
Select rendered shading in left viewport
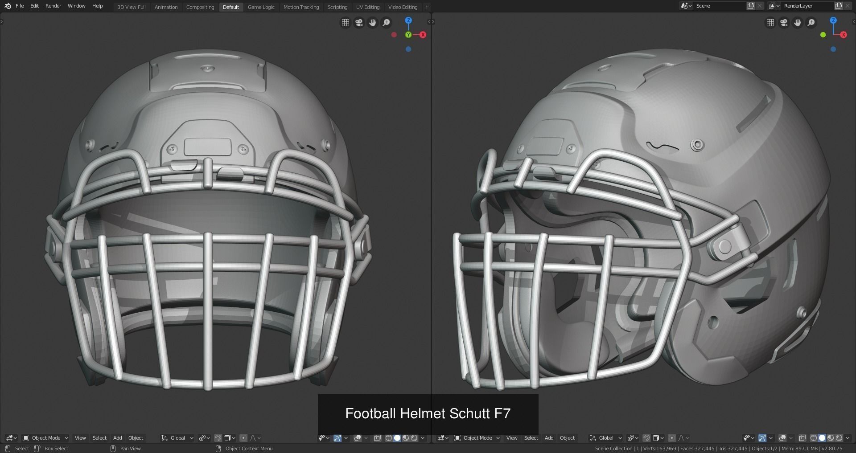(x=414, y=438)
